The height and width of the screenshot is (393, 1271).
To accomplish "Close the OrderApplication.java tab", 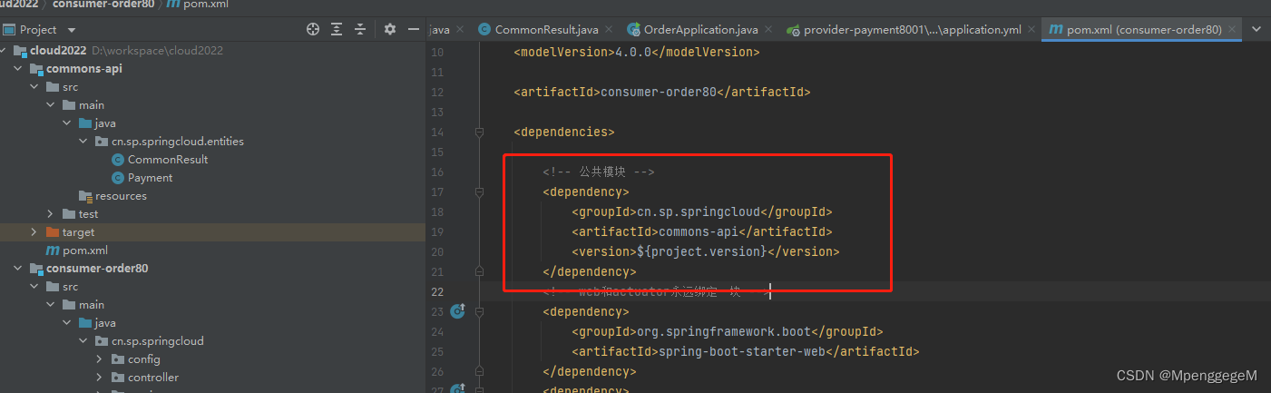I will pyautogui.click(x=767, y=30).
